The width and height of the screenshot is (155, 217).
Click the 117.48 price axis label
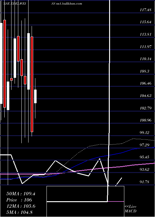pyautogui.click(x=145, y=10)
